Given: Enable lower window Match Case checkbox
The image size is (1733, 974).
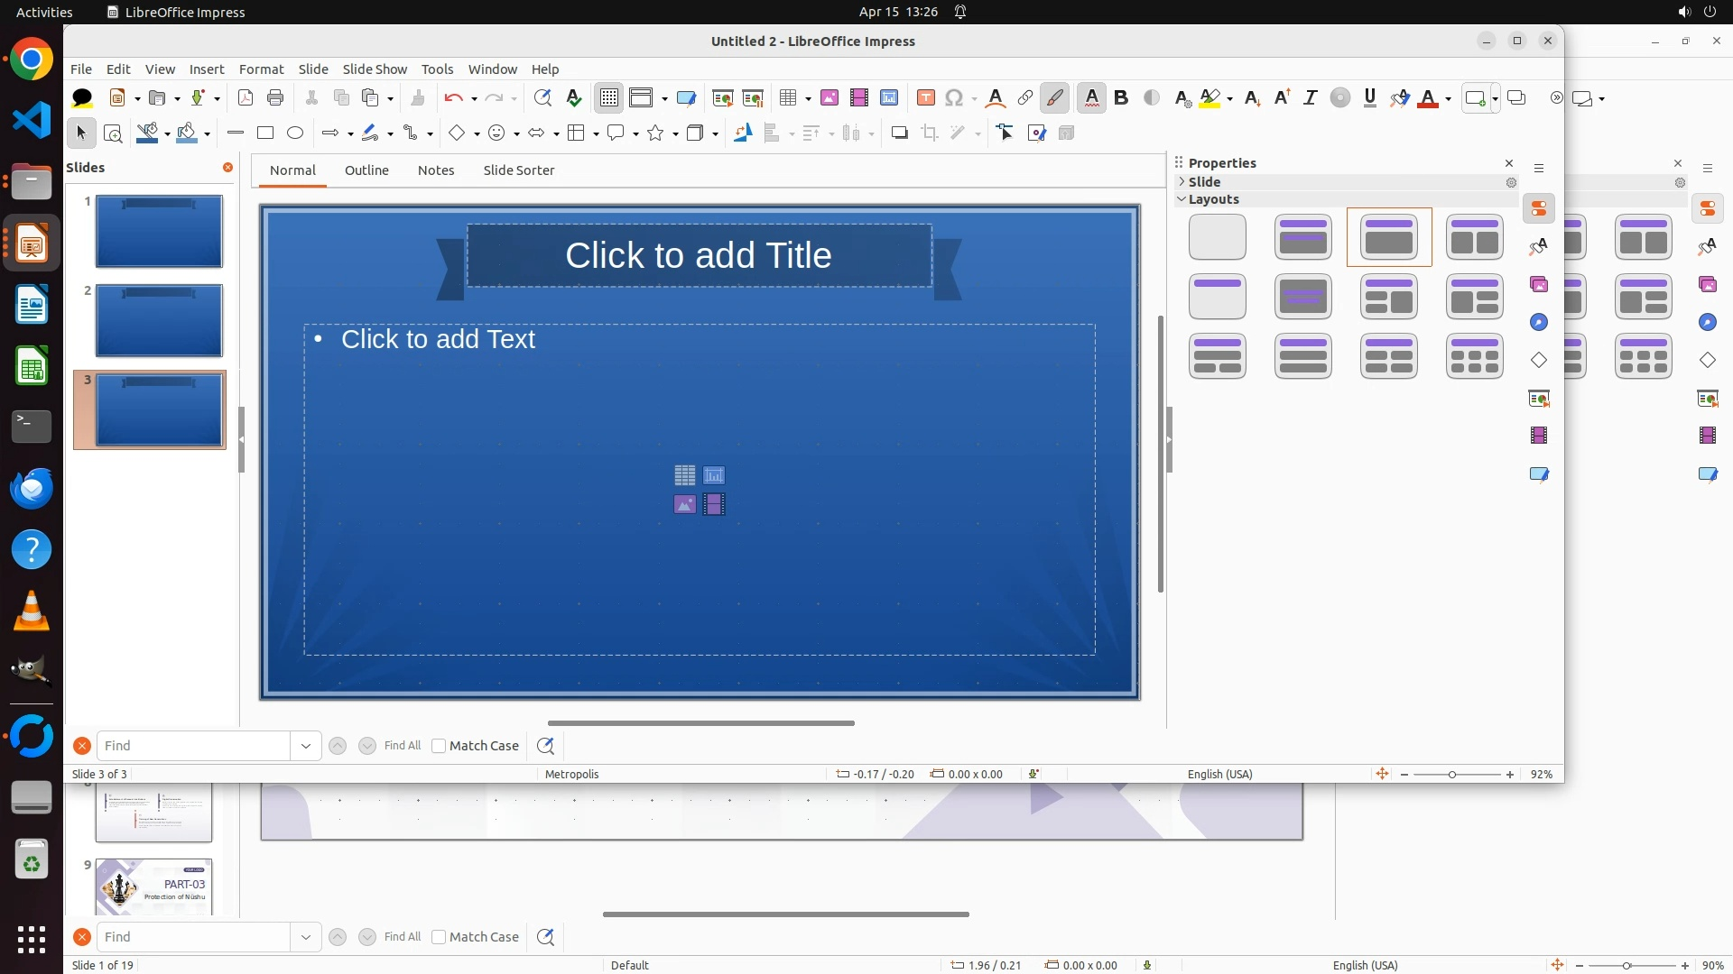Looking at the screenshot, I should tap(439, 937).
